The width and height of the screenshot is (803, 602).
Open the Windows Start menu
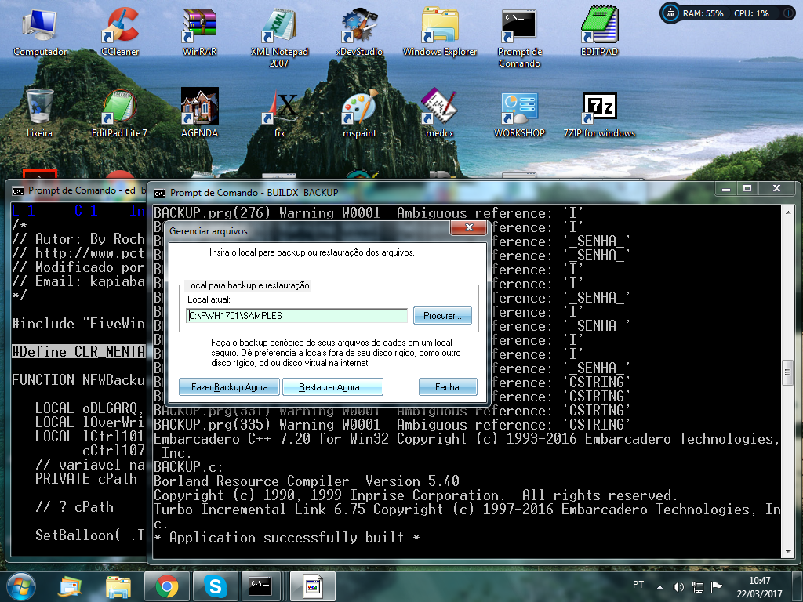point(21,586)
